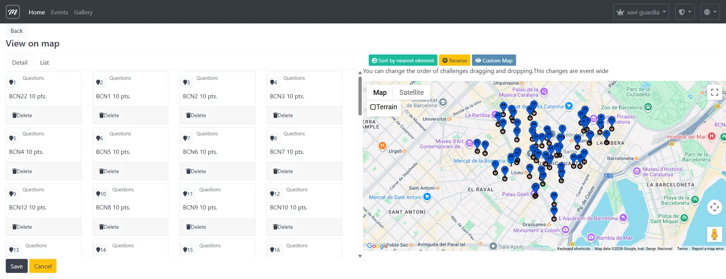Click the Mercat de Sant Antoni marker
Screen dimensions: 726x279
coord(427,197)
